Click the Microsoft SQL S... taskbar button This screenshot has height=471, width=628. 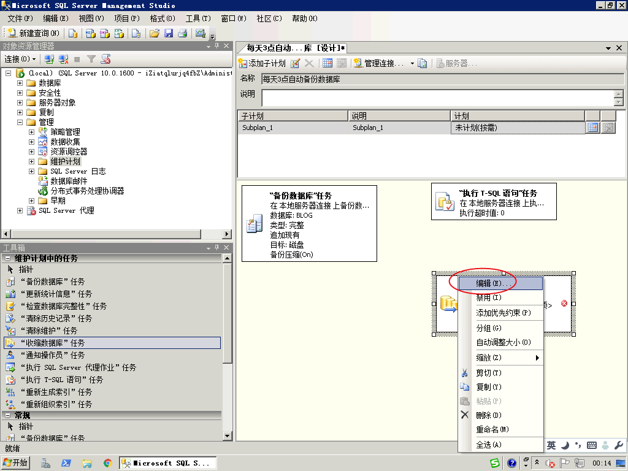pos(168,463)
